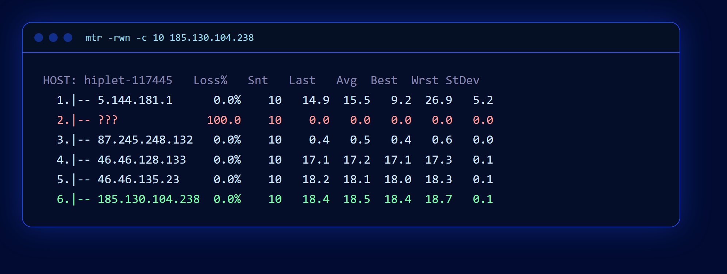
Task: Click the 0.0% loss value for hop 1
Action: (227, 100)
